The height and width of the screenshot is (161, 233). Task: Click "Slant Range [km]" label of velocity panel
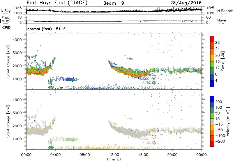pos(8,121)
